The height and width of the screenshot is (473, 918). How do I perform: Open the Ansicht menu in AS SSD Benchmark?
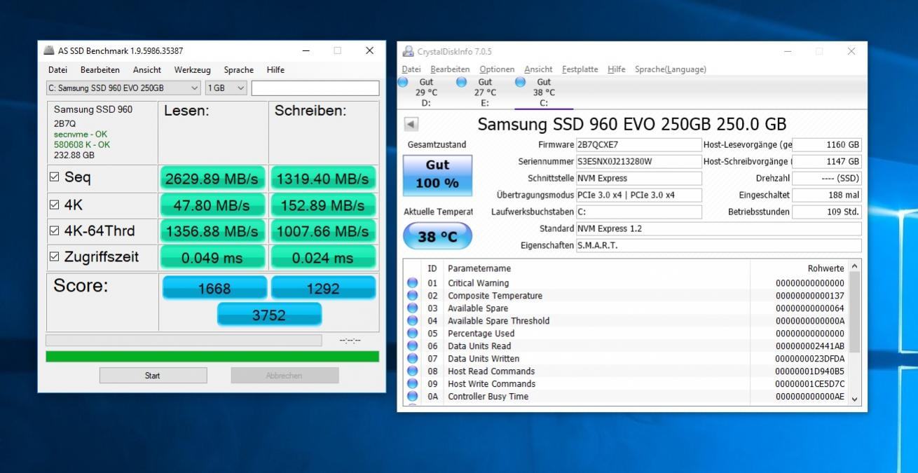pyautogui.click(x=147, y=70)
